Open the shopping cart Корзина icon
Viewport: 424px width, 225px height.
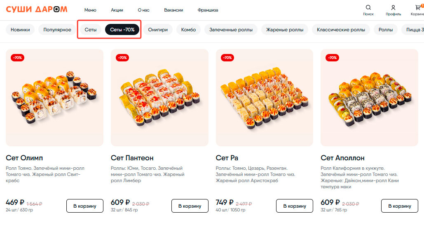[418, 7]
